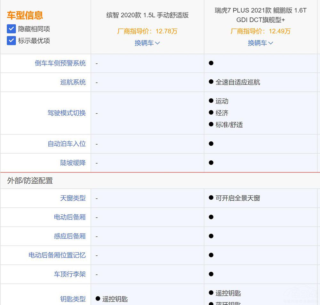Click the 全速自适应巡航 bullet icon
Screen dimensions: 320x305
pyautogui.click(x=211, y=82)
